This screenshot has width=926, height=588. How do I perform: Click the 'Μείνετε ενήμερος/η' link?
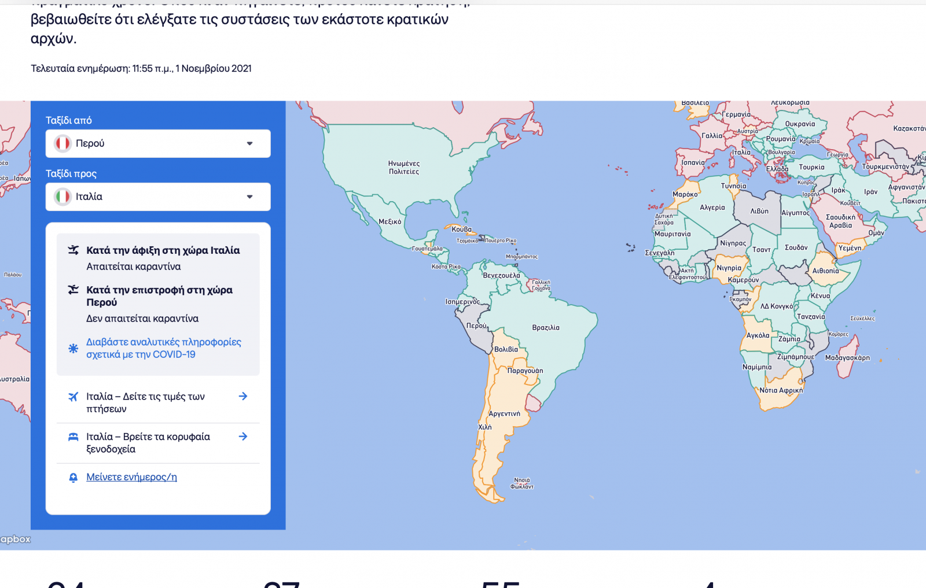[131, 477]
